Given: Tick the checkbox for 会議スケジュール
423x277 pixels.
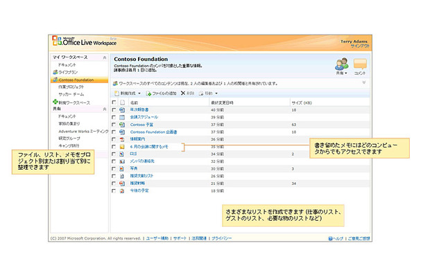Looking at the screenshot, I should [114, 117].
